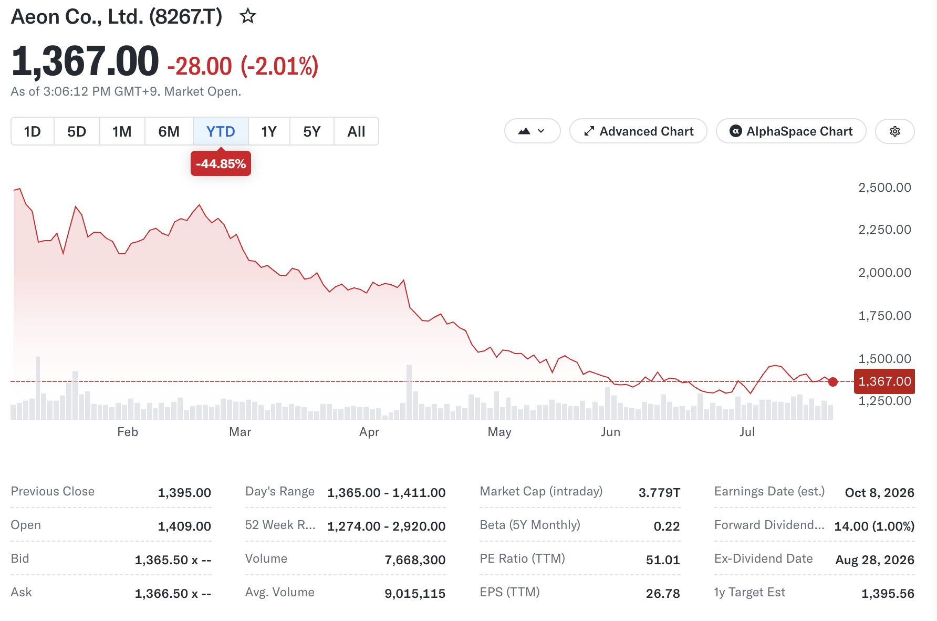Image resolution: width=937 pixels, height=621 pixels.
Task: Click the Market Cap (intraday) label
Action: 541,491
